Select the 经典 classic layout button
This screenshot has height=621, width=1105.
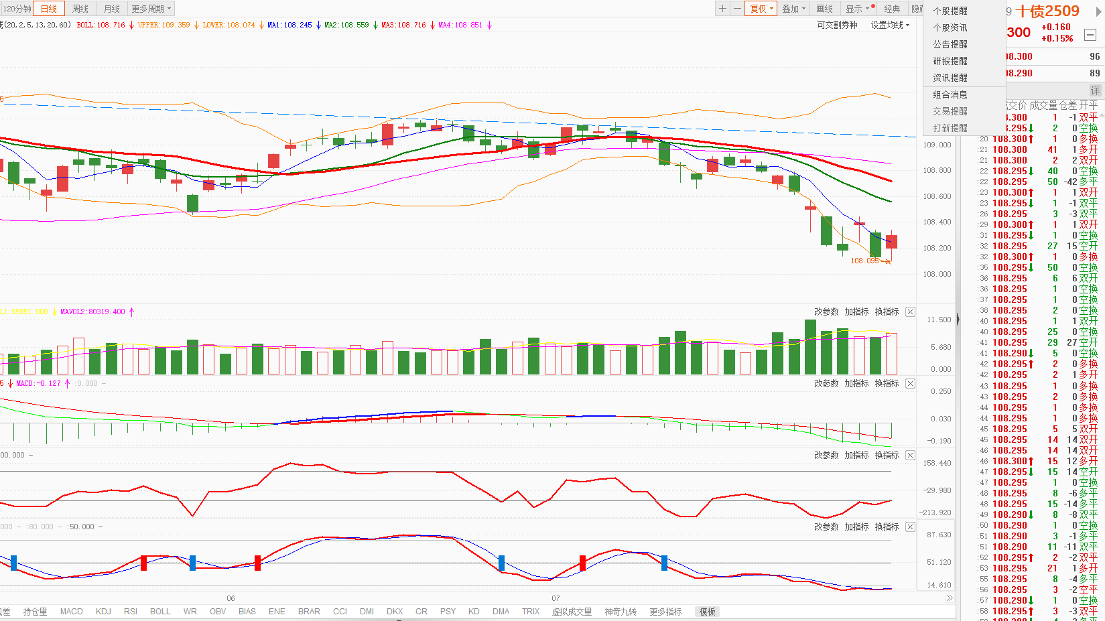892,9
